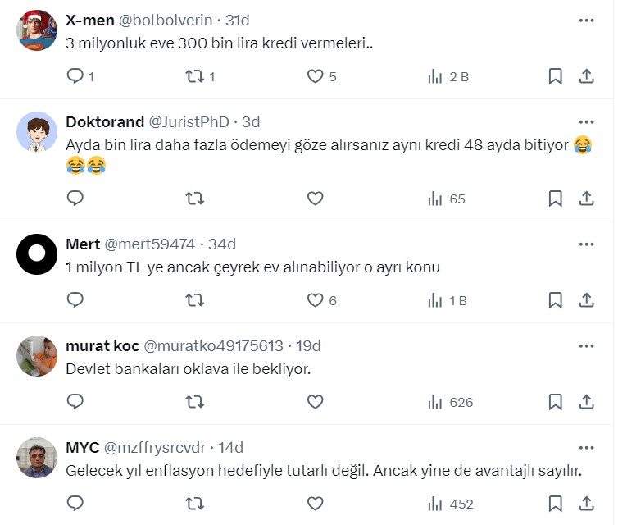The height and width of the screenshot is (525, 618).
Task: Open more options on murat koc's tweet
Action: (x=587, y=345)
